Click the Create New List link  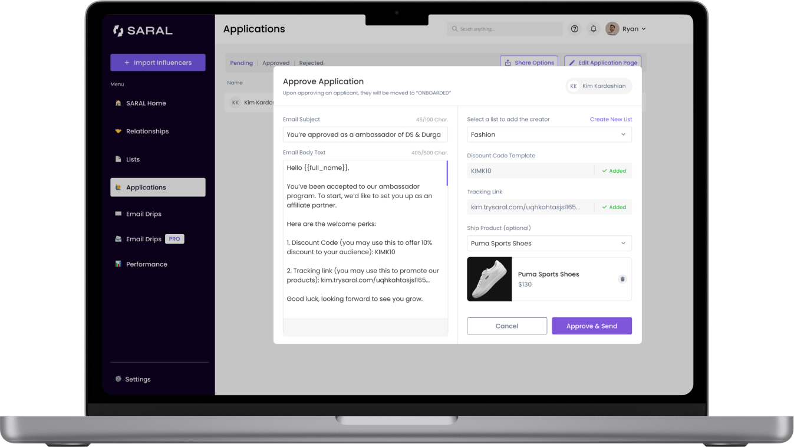(x=611, y=119)
